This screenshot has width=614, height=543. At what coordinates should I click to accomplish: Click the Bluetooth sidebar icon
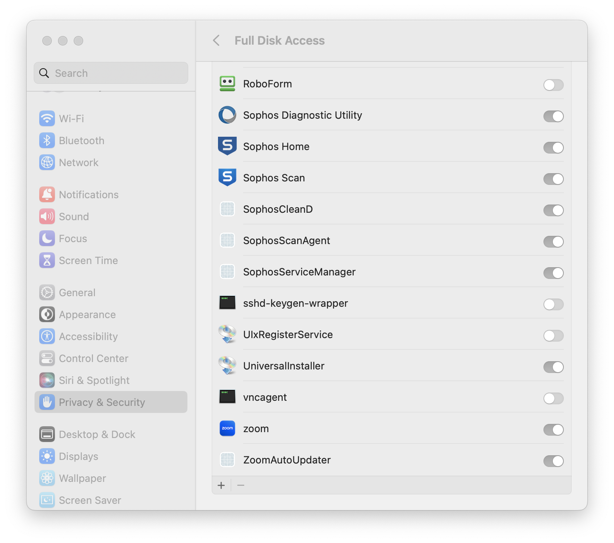click(47, 141)
